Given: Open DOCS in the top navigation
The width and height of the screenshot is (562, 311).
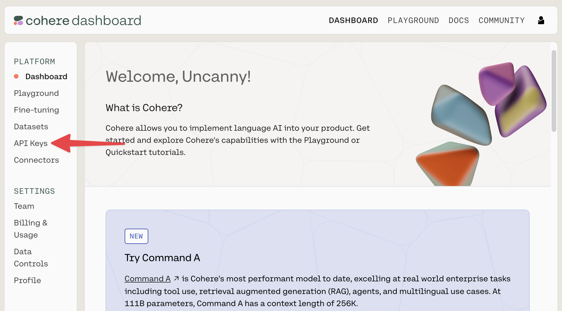Looking at the screenshot, I should [x=459, y=20].
